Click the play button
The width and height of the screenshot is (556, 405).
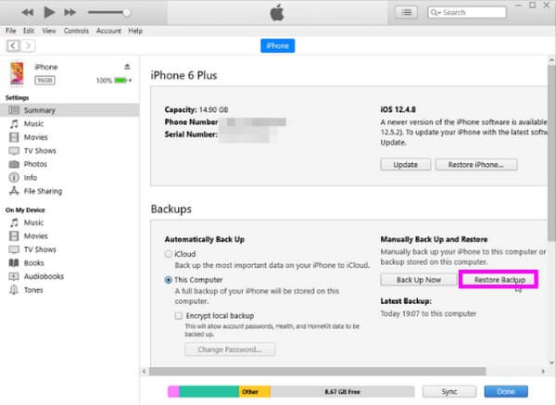coord(49,12)
